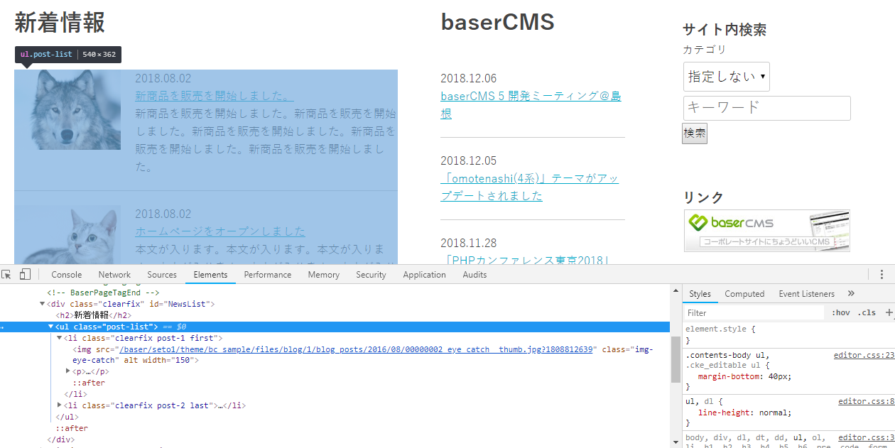Expand the li post-2 last node
The height and width of the screenshot is (448, 895).
pyautogui.click(x=60, y=405)
